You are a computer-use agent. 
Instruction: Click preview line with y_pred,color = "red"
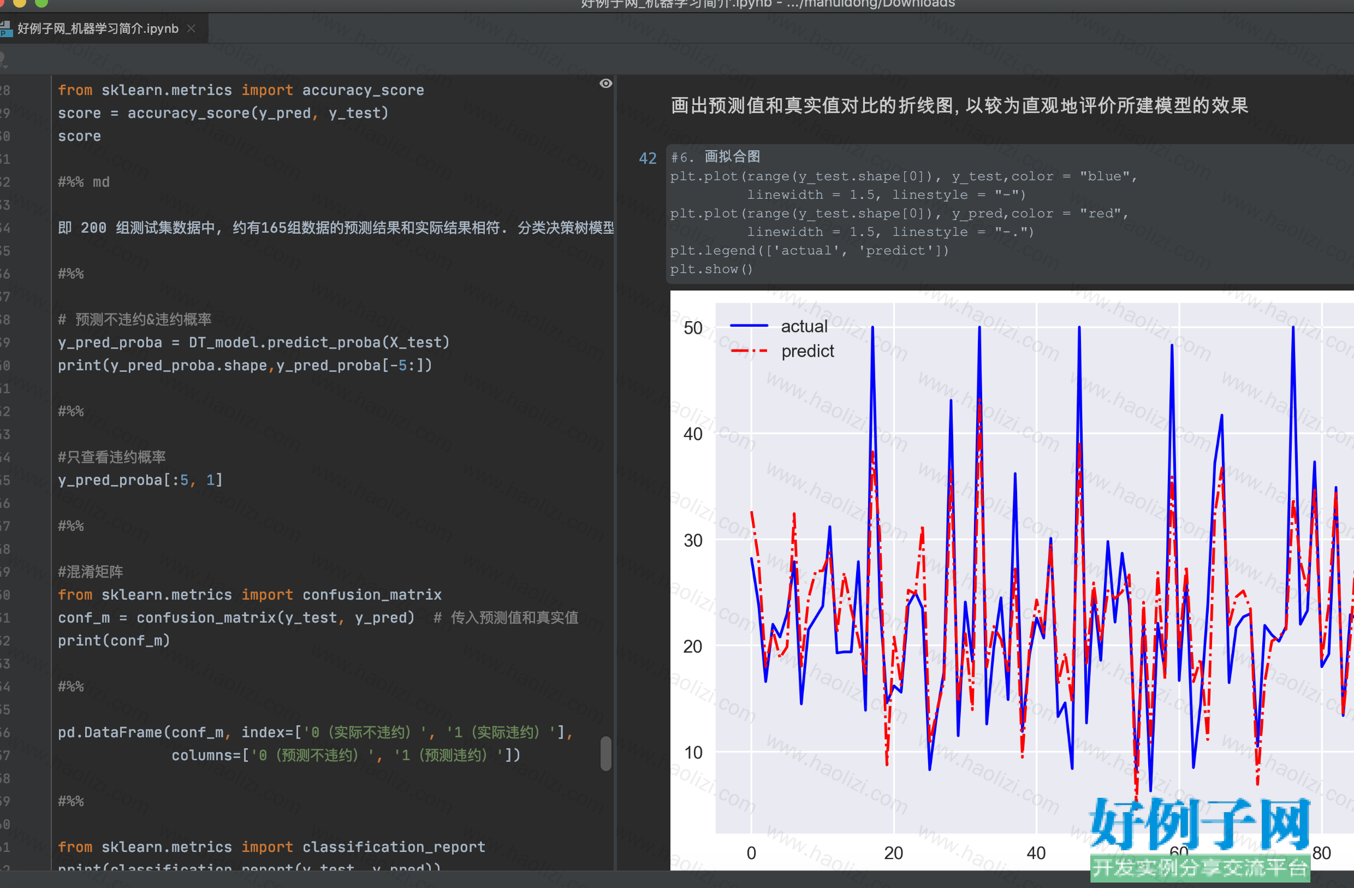tap(899, 214)
